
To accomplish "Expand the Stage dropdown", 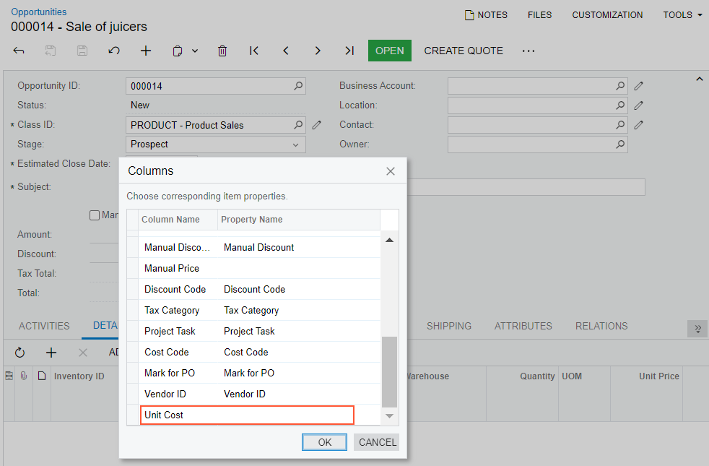I will (x=295, y=144).
